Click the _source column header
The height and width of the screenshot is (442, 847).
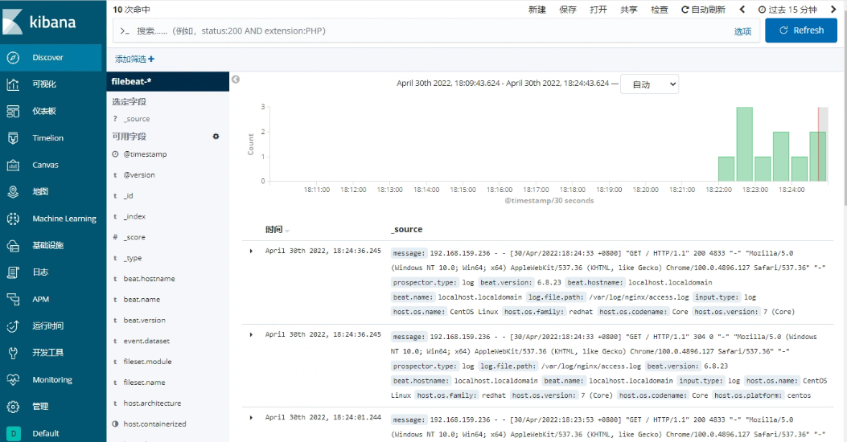click(x=407, y=229)
